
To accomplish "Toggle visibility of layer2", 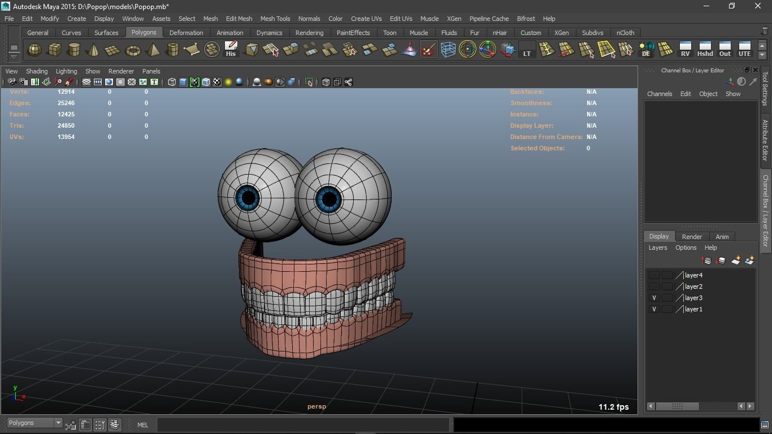I will (x=654, y=287).
